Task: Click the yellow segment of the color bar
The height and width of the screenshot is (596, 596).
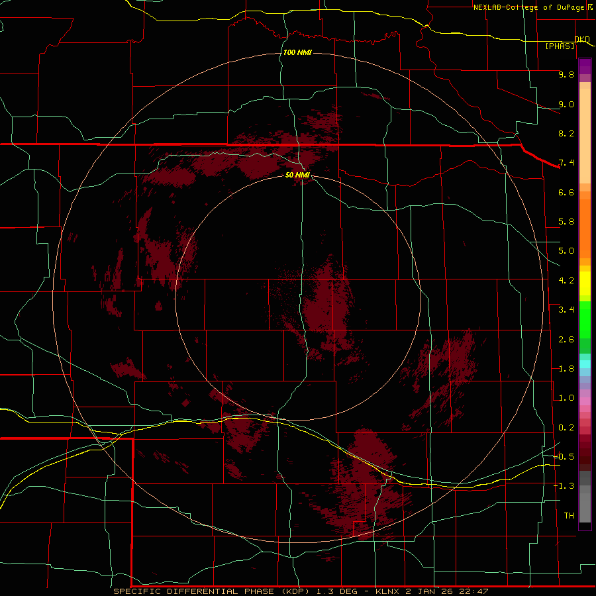Action: [585, 283]
